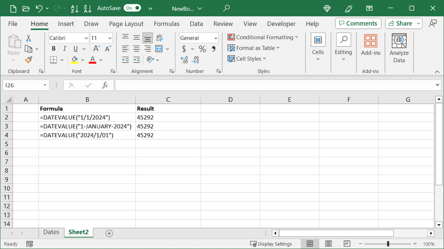Open Analyze Data
Screen dimensions: 444x249
[x=399, y=48]
